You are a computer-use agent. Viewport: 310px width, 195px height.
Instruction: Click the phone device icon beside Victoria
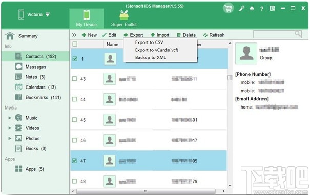pyautogui.click(x=21, y=15)
